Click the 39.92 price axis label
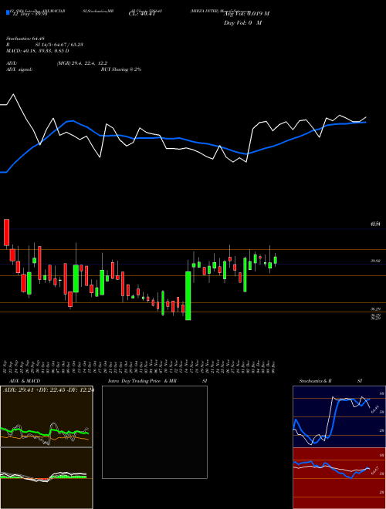This screenshot has width=386, height=509. pyautogui.click(x=376, y=261)
